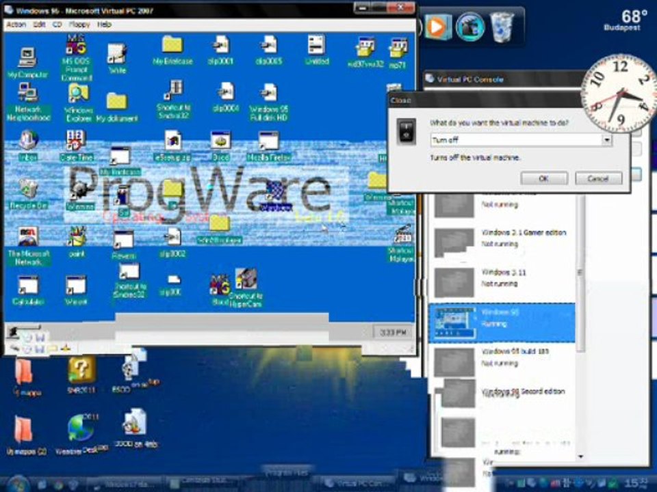
Task: Click the mp71 icon
Action: pos(398,54)
